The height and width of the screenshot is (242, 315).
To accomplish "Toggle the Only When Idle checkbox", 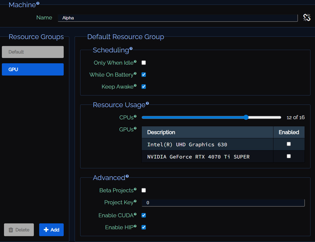I will point(144,63).
